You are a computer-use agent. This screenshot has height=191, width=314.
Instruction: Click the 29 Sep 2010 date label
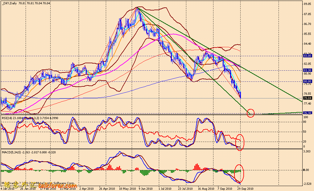click(x=245, y=189)
